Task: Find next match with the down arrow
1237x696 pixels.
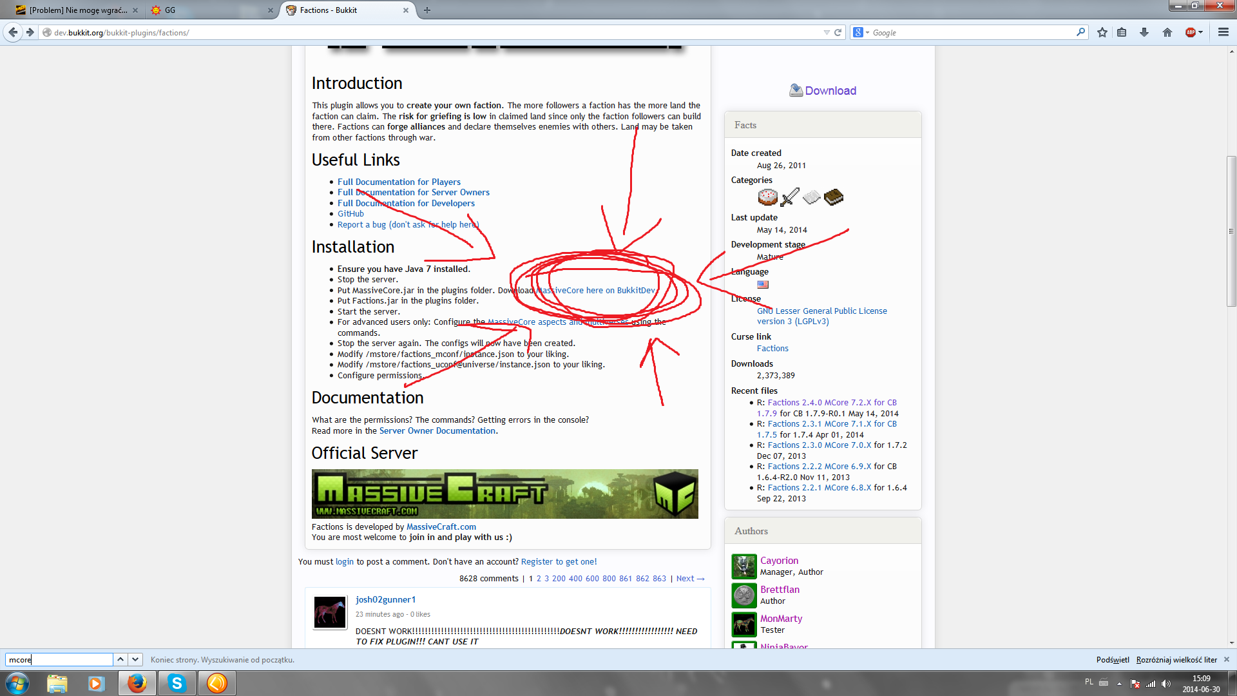Action: click(135, 659)
